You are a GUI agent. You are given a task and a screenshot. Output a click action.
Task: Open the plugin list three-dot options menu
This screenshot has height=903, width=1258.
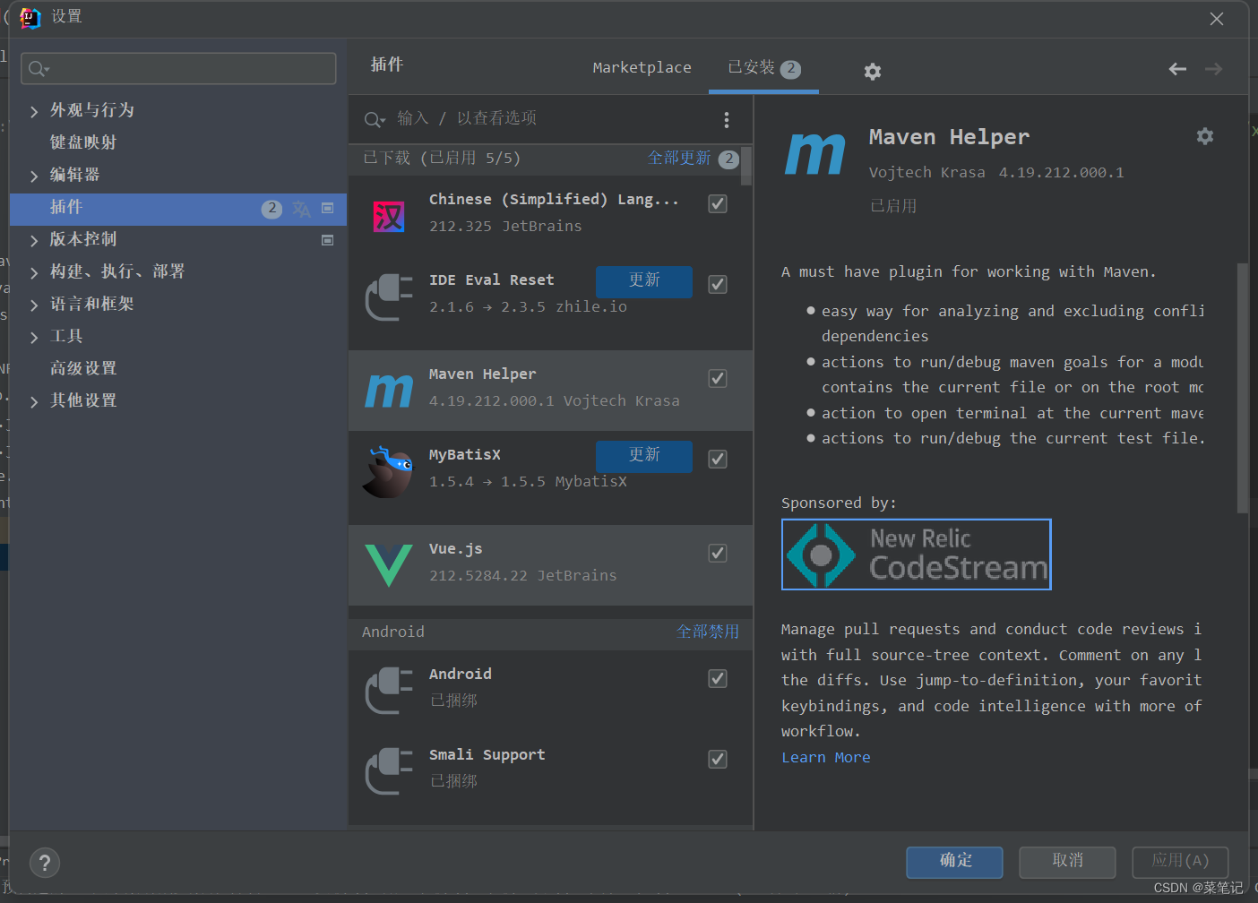(x=727, y=119)
